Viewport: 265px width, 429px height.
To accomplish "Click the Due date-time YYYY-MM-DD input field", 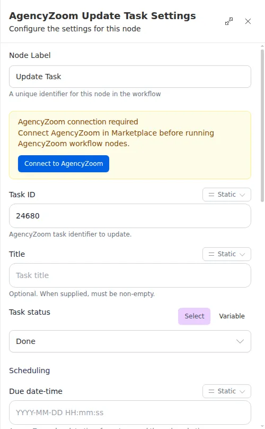I will pos(130,413).
